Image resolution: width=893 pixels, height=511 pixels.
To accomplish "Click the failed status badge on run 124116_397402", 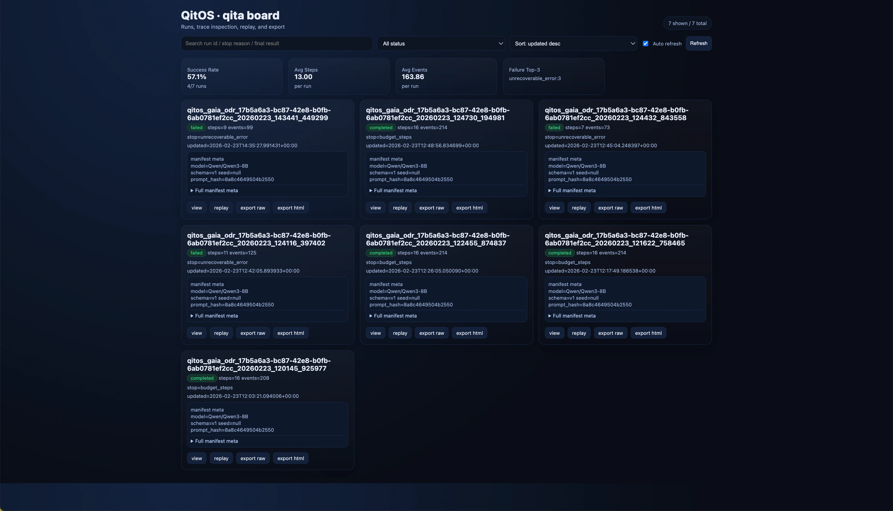I will pos(196,253).
